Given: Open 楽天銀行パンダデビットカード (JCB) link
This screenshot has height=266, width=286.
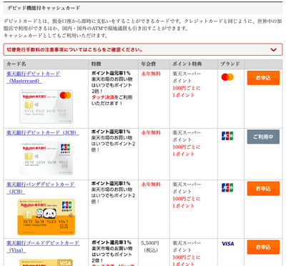Looking at the screenshot, I should 41,188.
